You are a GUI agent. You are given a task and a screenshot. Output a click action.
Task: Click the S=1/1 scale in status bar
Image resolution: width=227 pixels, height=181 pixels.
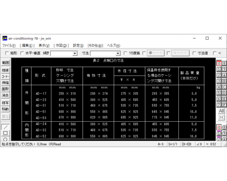click(173, 144)
